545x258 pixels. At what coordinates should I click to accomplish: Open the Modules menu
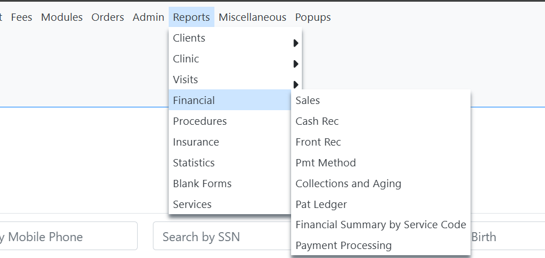(x=62, y=17)
